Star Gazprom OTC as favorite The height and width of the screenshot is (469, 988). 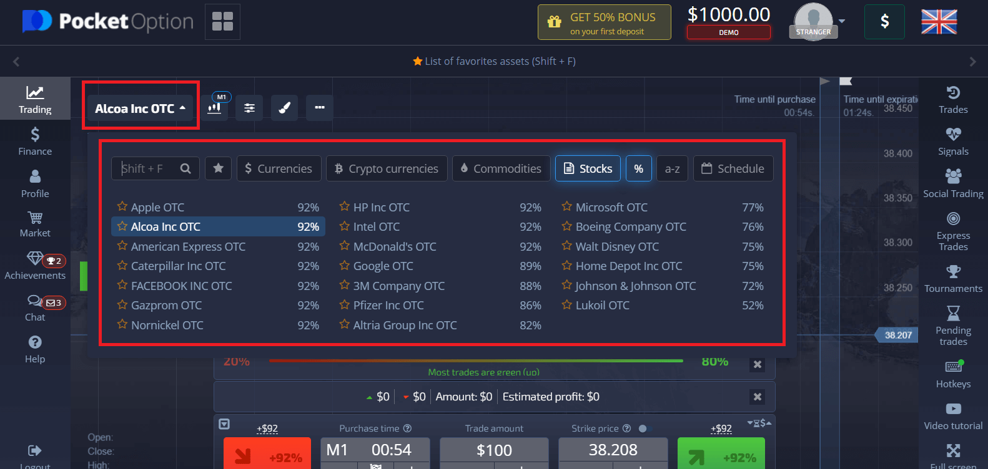click(122, 304)
